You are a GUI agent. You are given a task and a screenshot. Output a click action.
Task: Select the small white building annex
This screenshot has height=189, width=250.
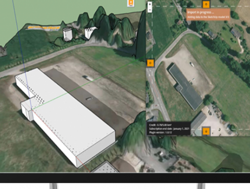(x=27, y=110)
